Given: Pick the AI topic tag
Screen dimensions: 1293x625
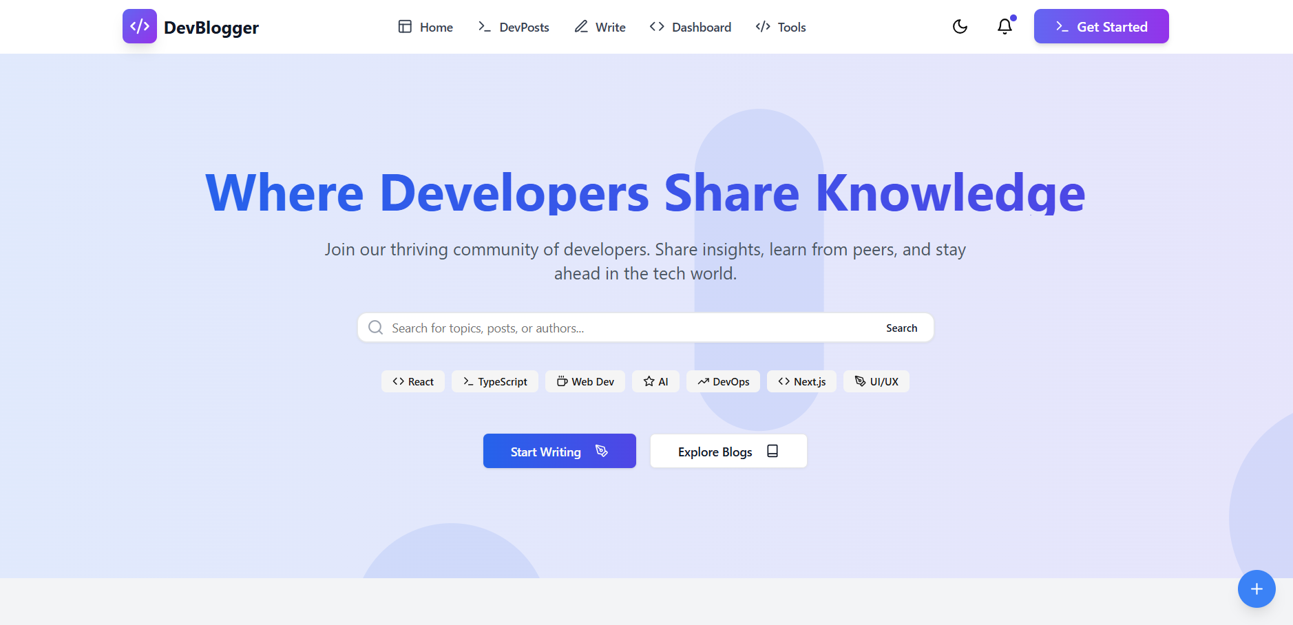Looking at the screenshot, I should tap(655, 381).
